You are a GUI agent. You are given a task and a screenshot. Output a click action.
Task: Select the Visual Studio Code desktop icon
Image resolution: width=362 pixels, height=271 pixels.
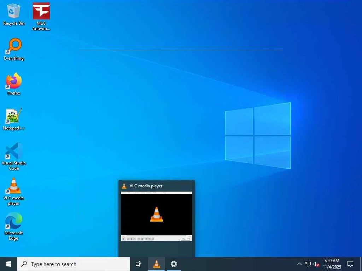(14, 156)
